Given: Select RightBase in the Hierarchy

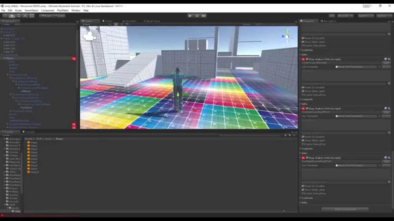Looking at the screenshot, I should (26, 108).
